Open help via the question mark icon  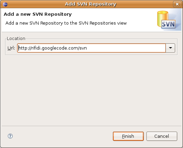click(x=10, y=136)
